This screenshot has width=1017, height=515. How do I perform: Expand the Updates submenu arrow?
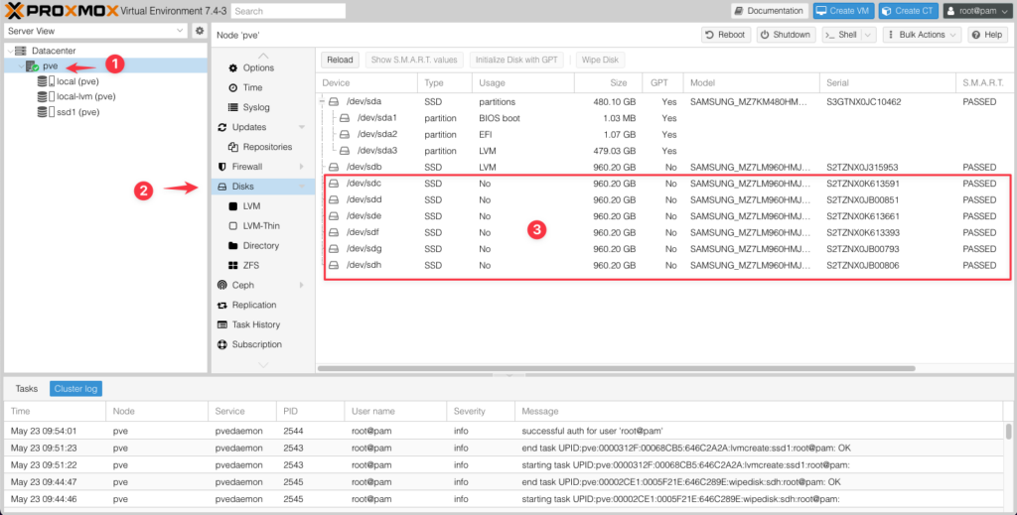click(302, 127)
